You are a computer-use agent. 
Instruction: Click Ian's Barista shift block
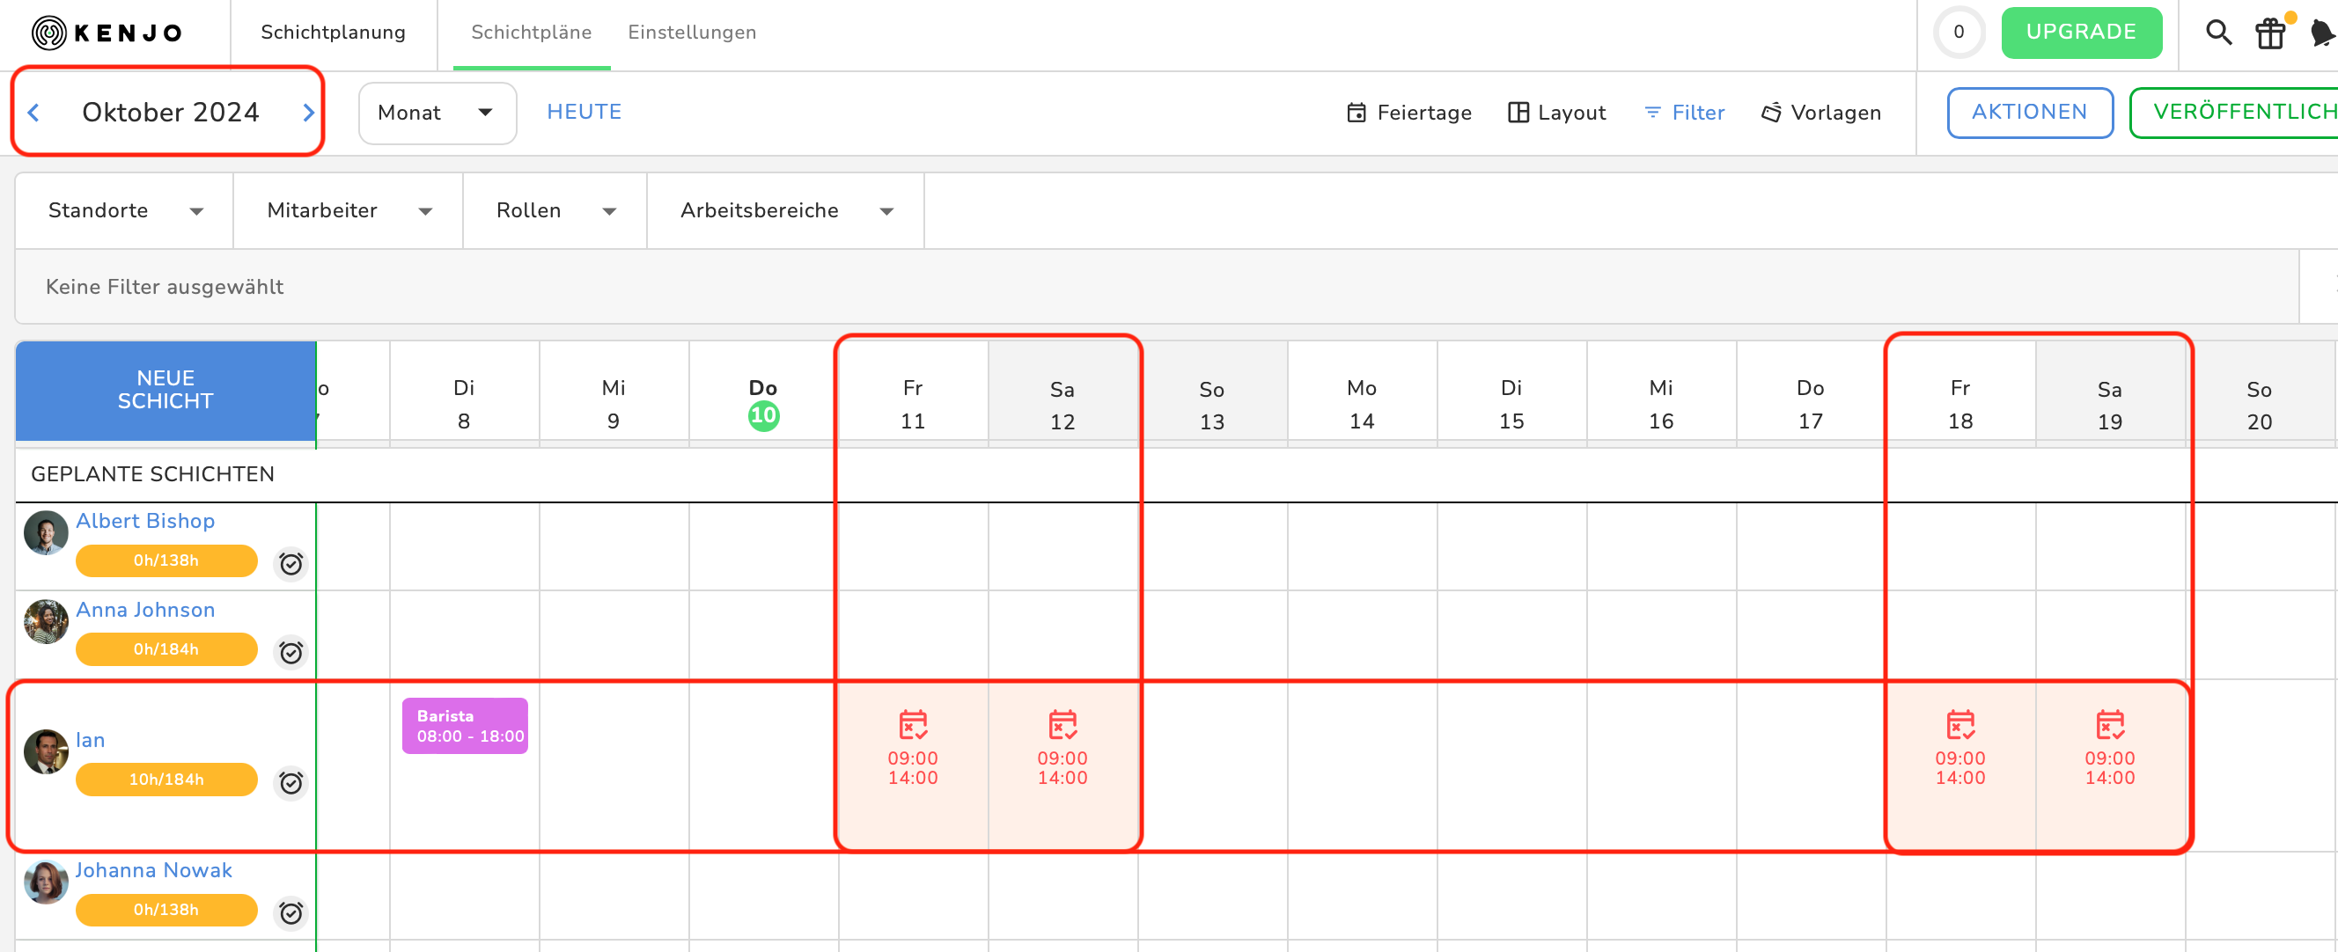[x=465, y=726]
